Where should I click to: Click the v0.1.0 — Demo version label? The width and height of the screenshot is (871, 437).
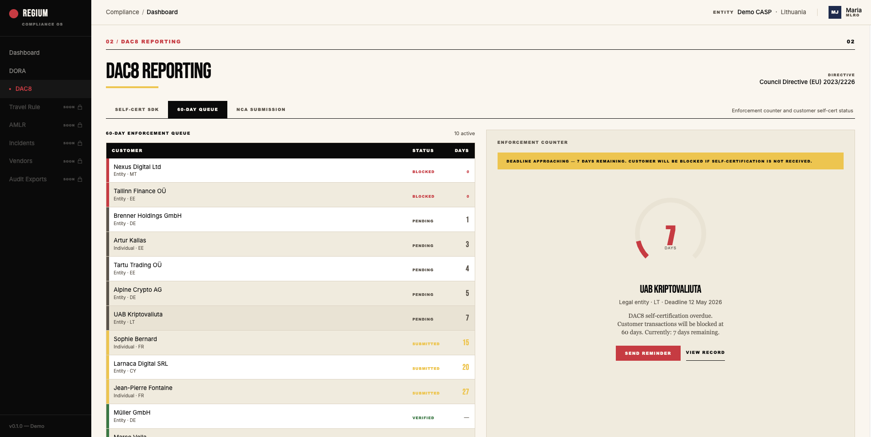[x=26, y=426]
